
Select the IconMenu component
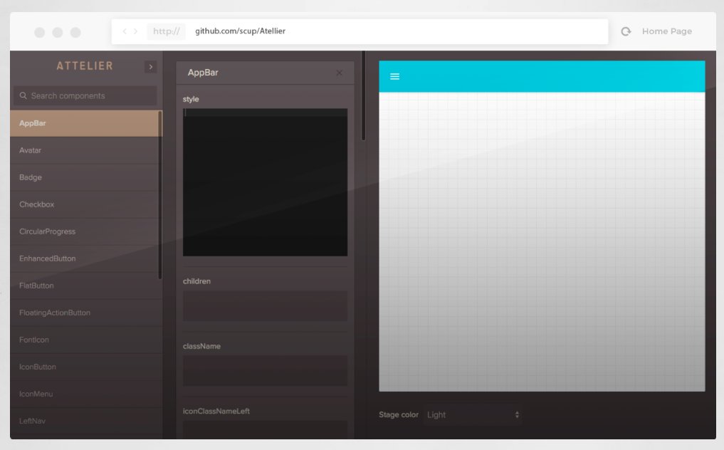click(x=86, y=394)
